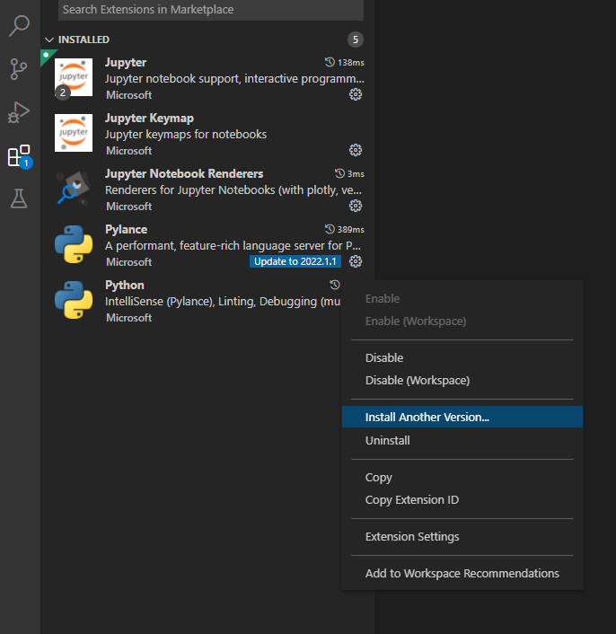Collapse the INSTALLED section chevron
The image size is (616, 634).
pyautogui.click(x=49, y=40)
